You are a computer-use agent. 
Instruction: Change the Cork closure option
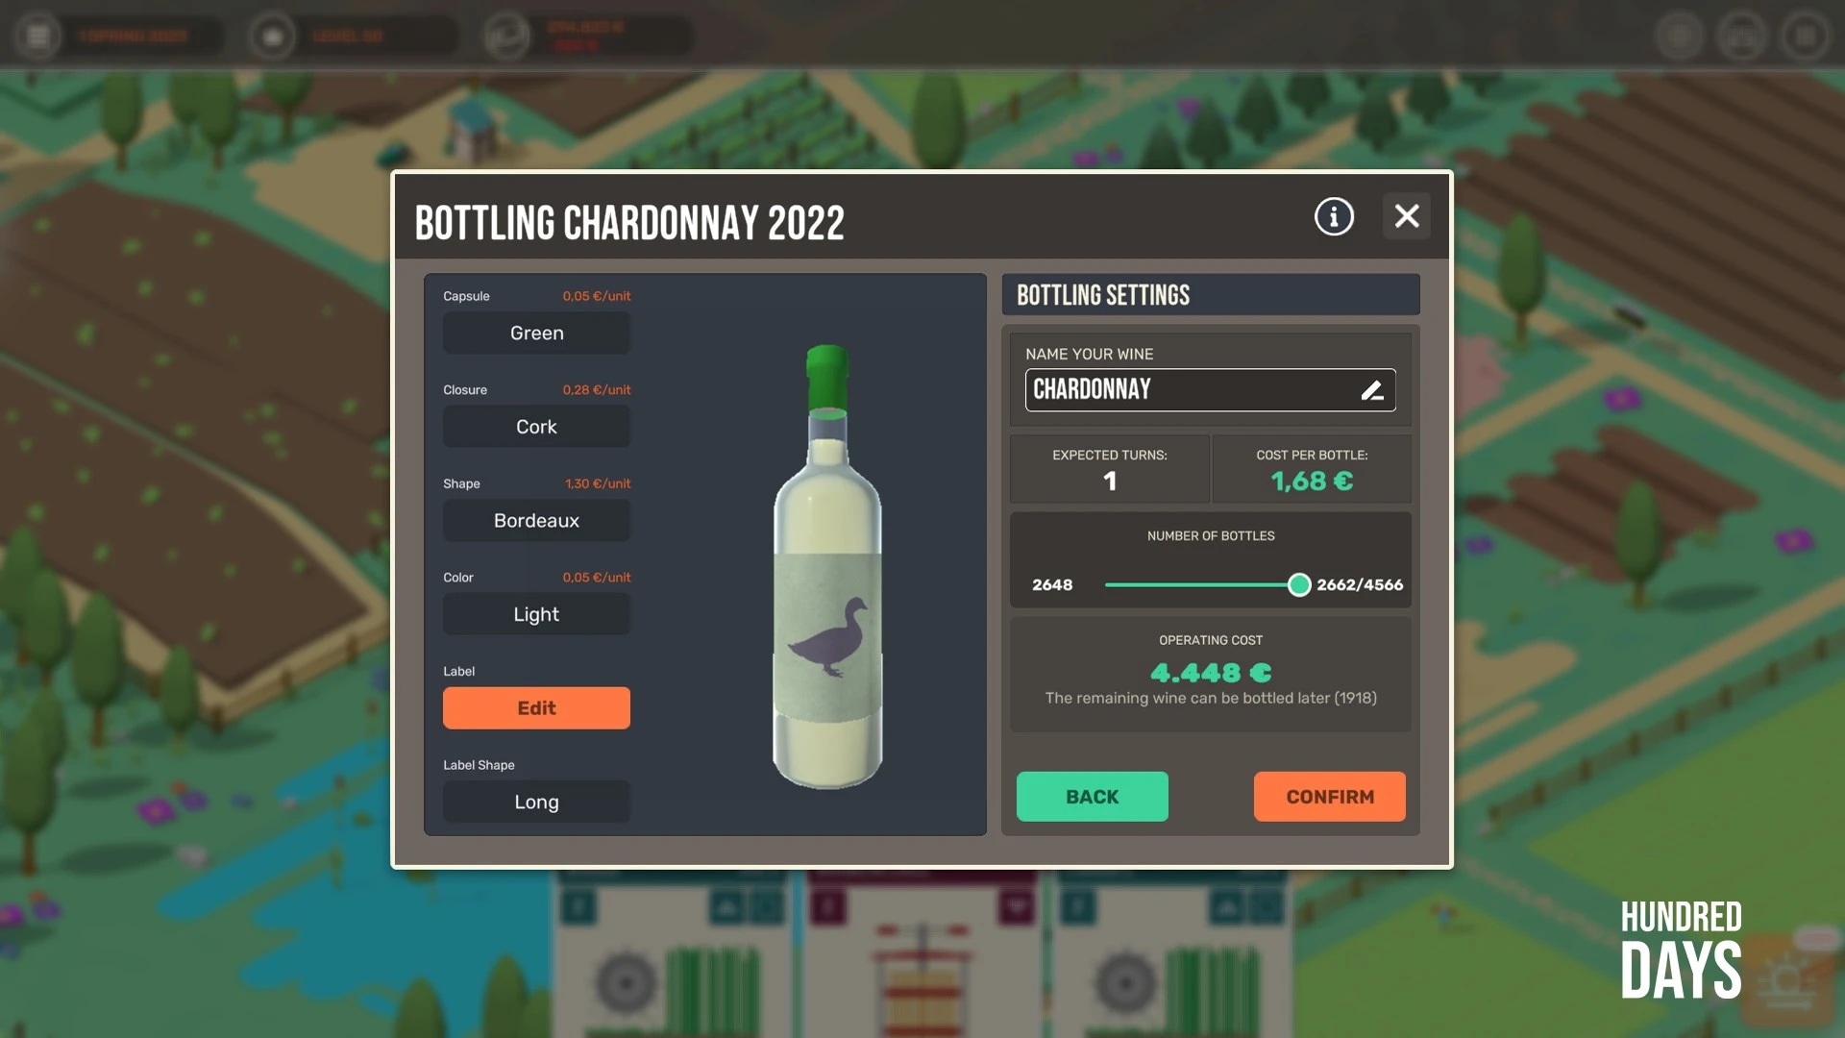536,427
